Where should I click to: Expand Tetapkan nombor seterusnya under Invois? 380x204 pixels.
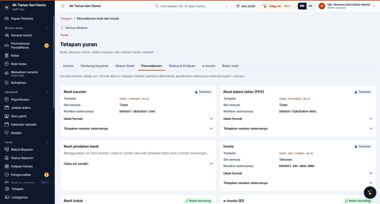[x=298, y=183]
